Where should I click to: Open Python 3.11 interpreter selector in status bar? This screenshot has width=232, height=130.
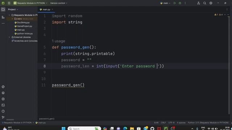pos(208,123)
